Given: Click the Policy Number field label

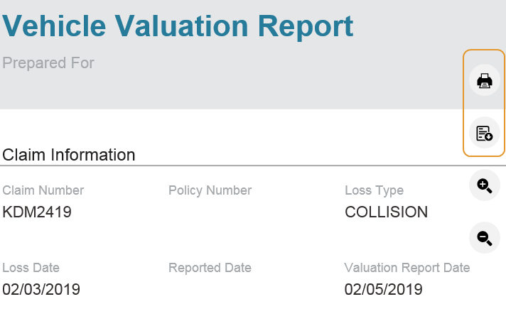Looking at the screenshot, I should (210, 190).
